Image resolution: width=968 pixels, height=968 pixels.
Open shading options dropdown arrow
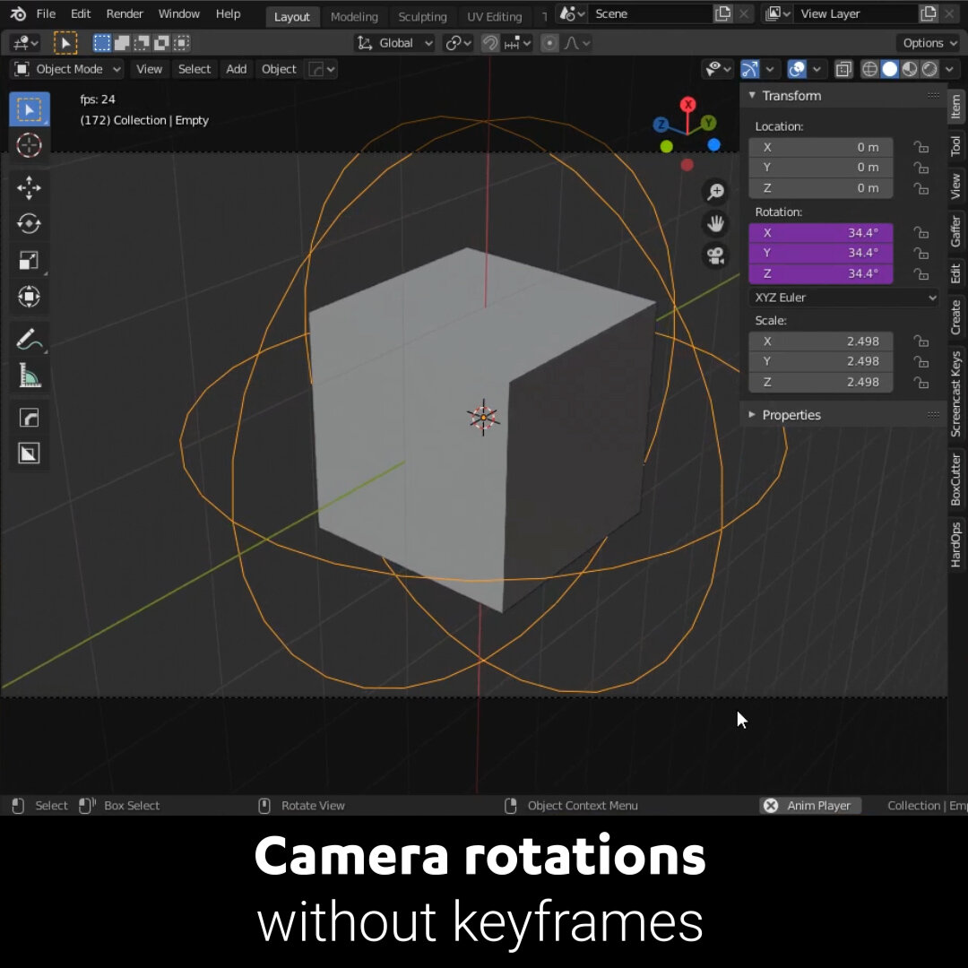pyautogui.click(x=949, y=69)
